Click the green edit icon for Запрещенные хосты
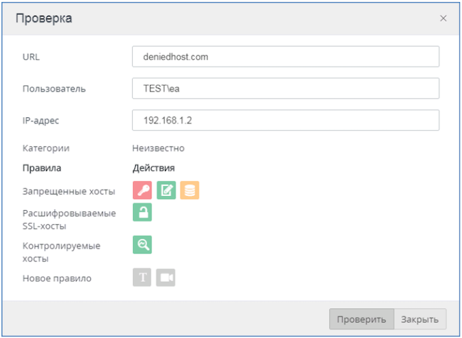Image resolution: width=462 pixels, height=338 pixels. point(166,190)
